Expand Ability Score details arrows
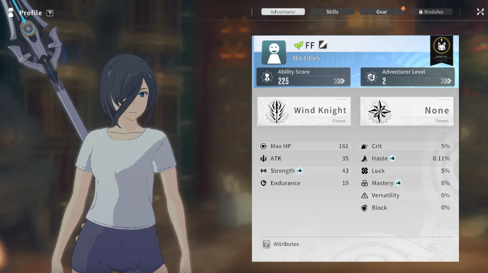Image resolution: width=488 pixels, height=273 pixels. (339, 81)
